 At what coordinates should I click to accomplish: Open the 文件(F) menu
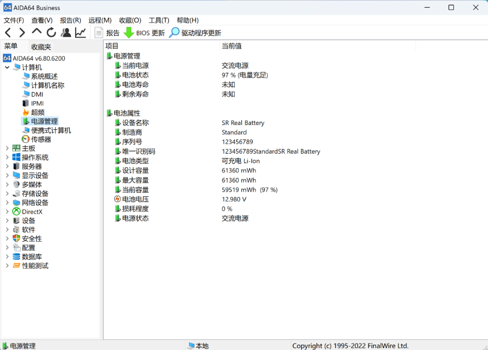[x=14, y=20]
